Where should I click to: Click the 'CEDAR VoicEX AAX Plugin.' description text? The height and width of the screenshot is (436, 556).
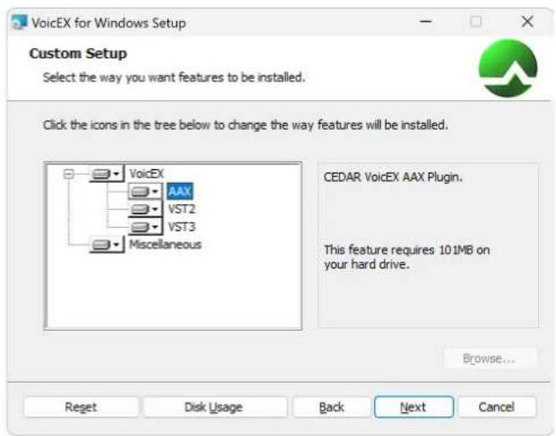pyautogui.click(x=393, y=177)
